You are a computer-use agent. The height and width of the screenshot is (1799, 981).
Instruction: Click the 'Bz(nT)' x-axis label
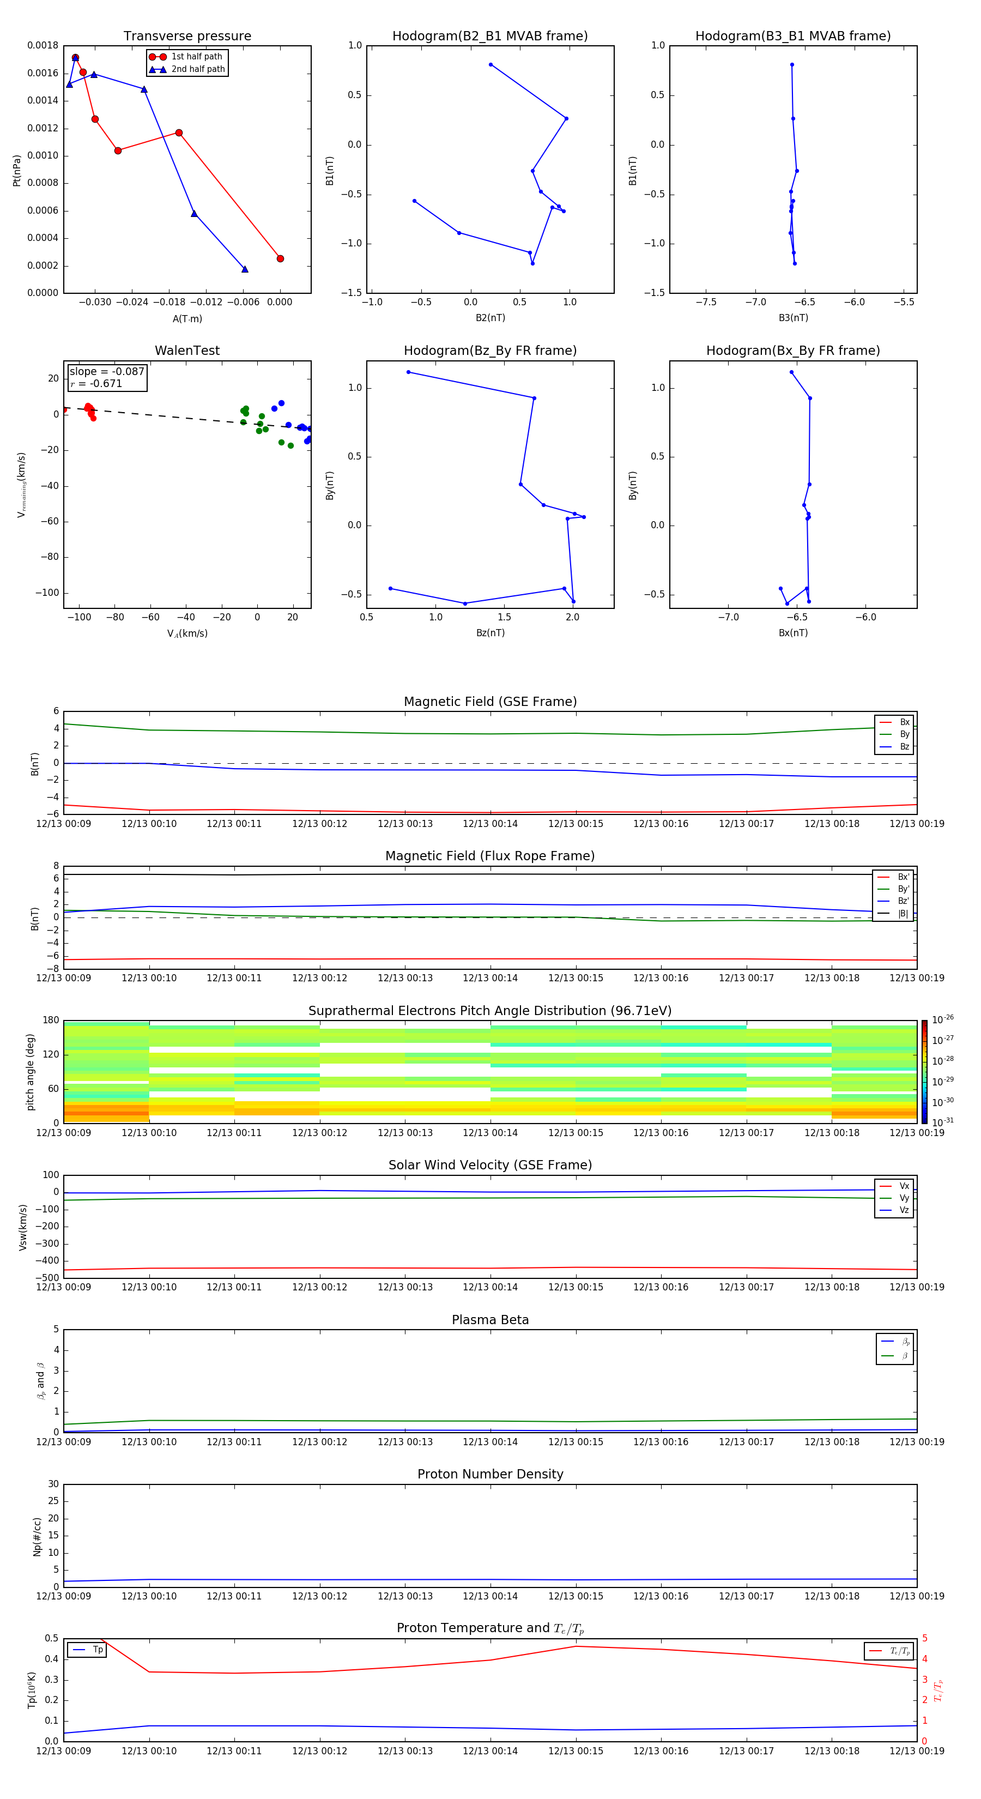click(490, 633)
